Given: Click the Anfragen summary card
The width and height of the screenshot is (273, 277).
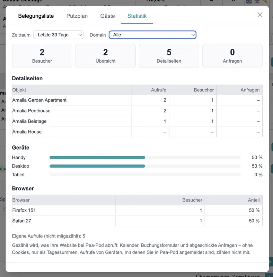Looking at the screenshot, I should coord(232,56).
